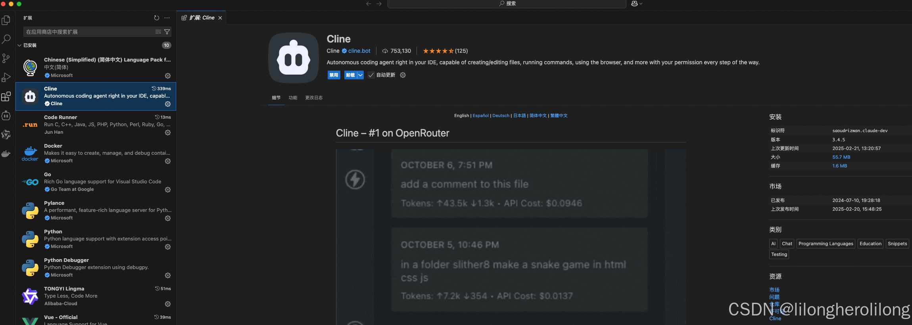The image size is (912, 325).
Task: Open Run and Debug view
Action: click(x=6, y=77)
